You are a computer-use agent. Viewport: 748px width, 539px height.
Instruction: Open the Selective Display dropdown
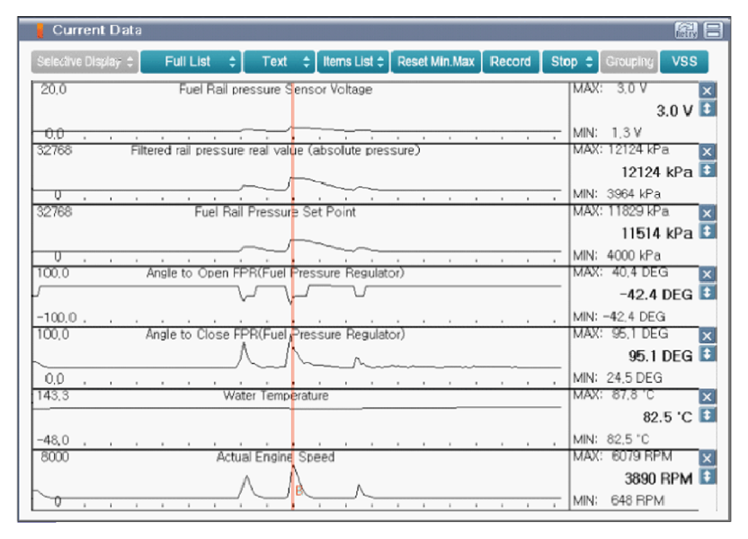(85, 62)
